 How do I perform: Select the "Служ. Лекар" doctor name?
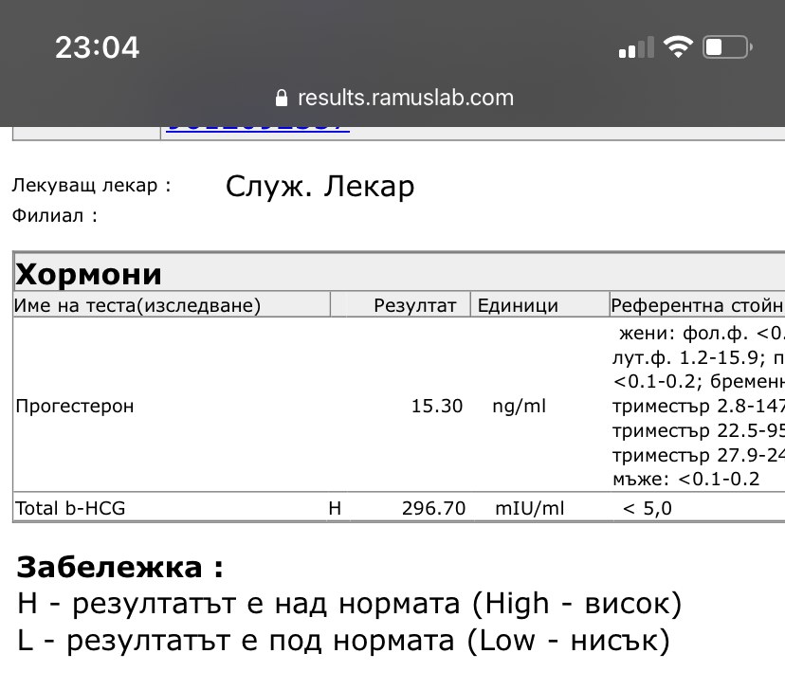[319, 187]
